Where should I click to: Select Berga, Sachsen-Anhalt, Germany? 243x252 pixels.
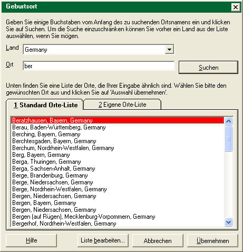pyautogui.click(x=118, y=169)
